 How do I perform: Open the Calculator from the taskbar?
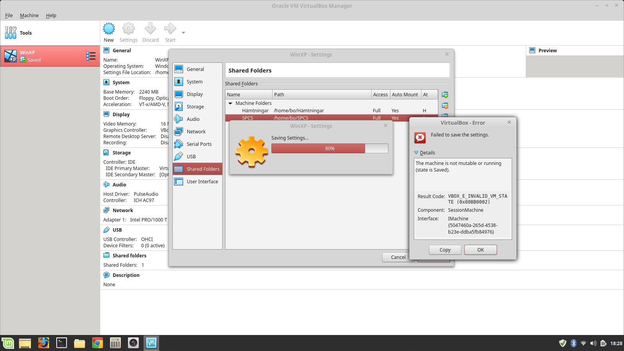click(115, 343)
